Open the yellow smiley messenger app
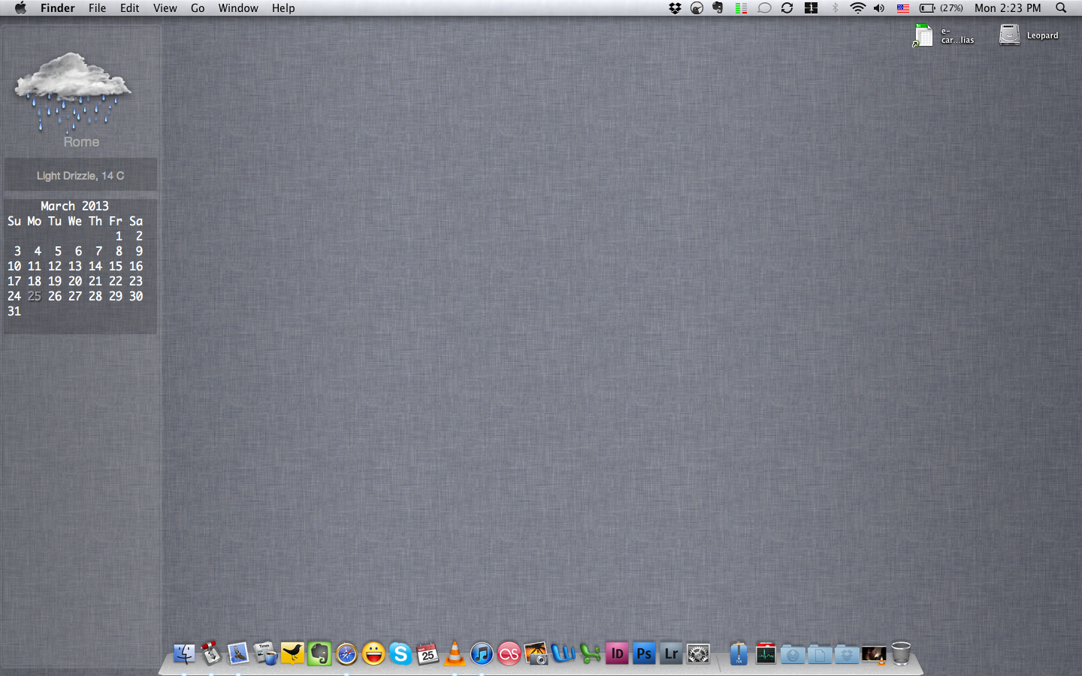This screenshot has height=676, width=1082. pos(373,653)
